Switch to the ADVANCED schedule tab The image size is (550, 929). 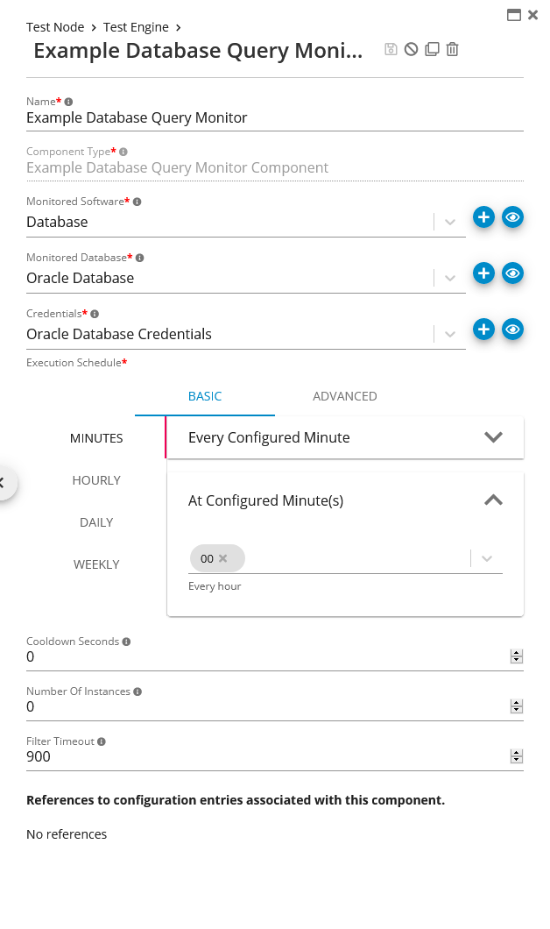click(x=344, y=396)
